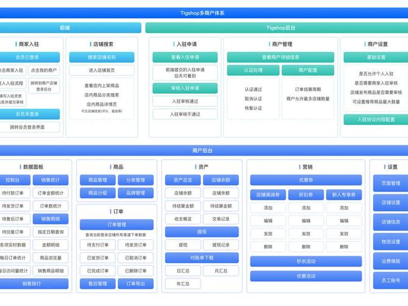Click the 入驻协议内容配置 button
This screenshot has height=306, width=408.
coord(376,119)
